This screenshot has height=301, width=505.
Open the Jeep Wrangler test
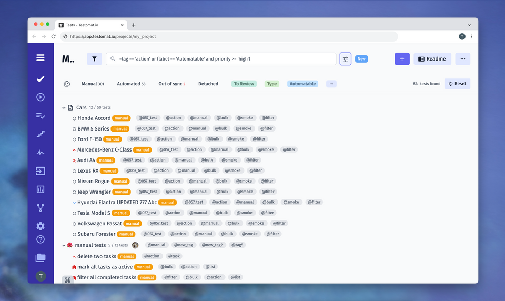coord(94,192)
